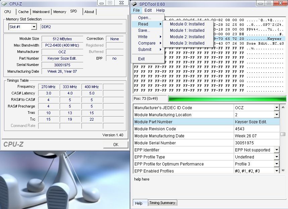Select Module 1: Installed to read
288x209 pixels.
[188, 30]
